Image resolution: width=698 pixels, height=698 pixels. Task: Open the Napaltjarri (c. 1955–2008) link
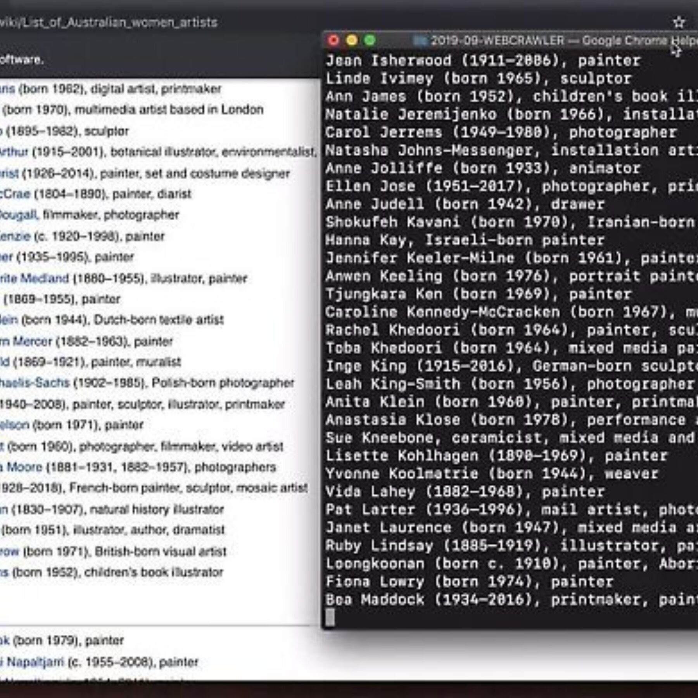(x=32, y=662)
